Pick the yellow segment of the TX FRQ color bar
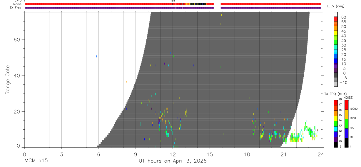 click(336, 118)
